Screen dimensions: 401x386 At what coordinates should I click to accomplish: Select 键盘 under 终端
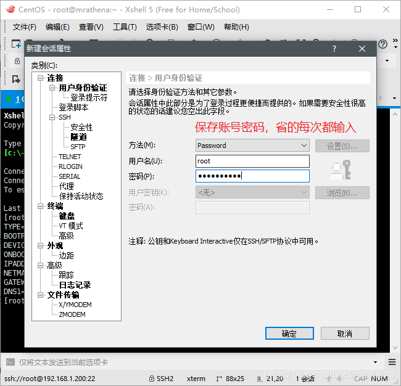point(67,216)
